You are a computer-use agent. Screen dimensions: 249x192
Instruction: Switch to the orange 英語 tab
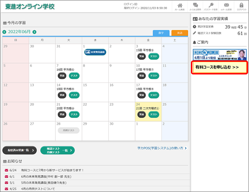(x=180, y=33)
